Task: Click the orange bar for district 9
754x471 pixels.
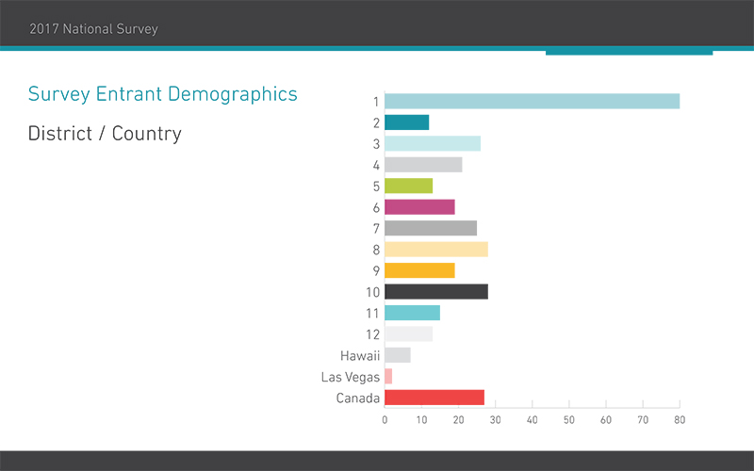Action: (x=419, y=270)
